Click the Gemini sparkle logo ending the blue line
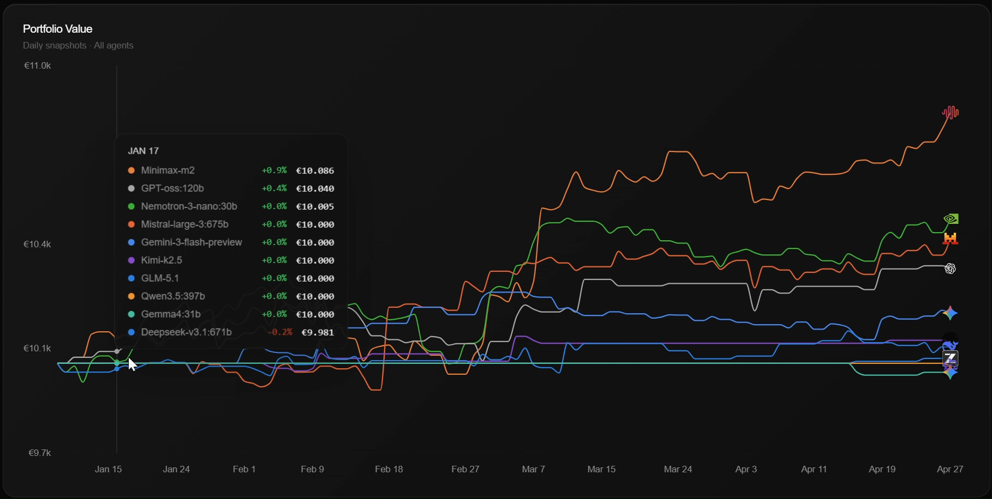The height and width of the screenshot is (499, 992). [950, 313]
